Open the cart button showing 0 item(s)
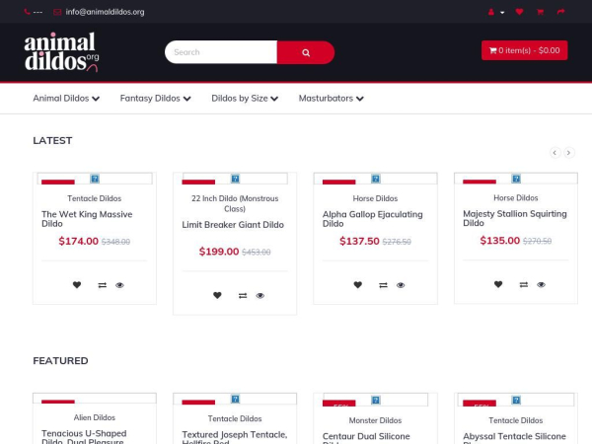Image resolution: width=592 pixels, height=444 pixels. pyautogui.click(x=524, y=50)
